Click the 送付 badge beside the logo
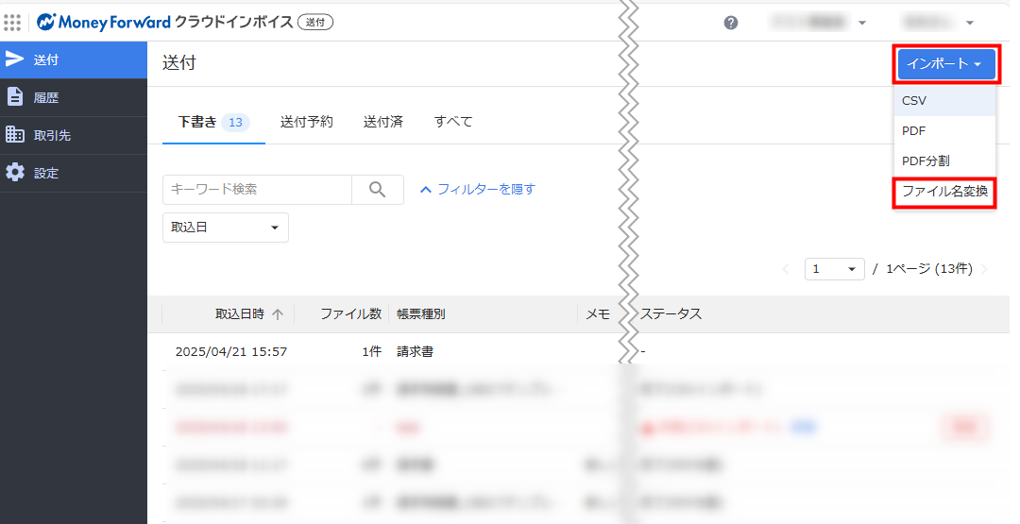This screenshot has width=1020, height=524. (315, 22)
